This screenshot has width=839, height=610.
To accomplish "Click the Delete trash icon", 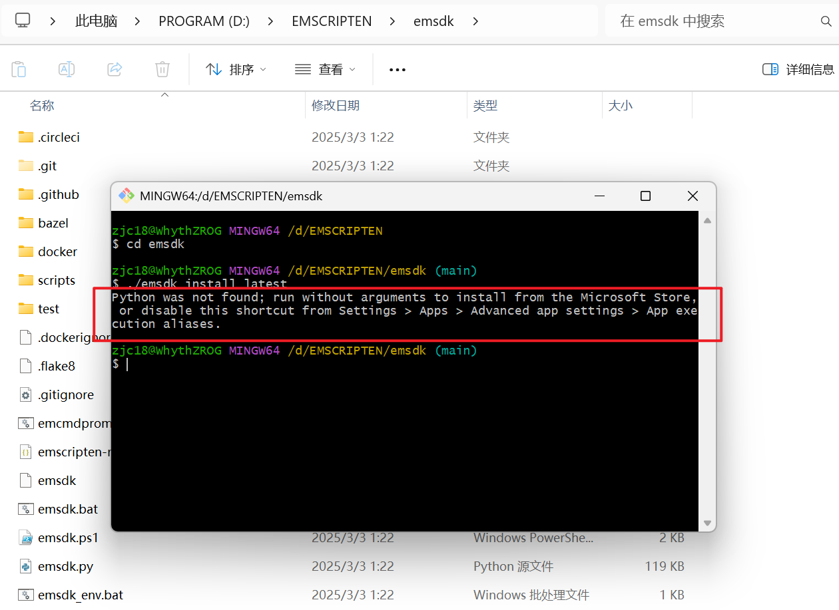I will [x=162, y=69].
